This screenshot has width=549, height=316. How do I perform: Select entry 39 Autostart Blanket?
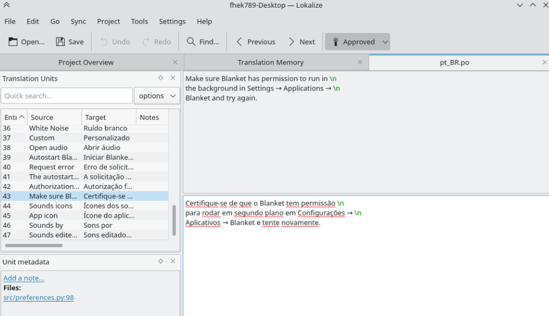click(x=85, y=157)
